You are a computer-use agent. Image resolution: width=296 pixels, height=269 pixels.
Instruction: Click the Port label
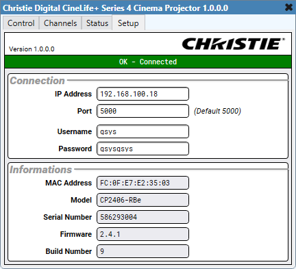pos(84,111)
